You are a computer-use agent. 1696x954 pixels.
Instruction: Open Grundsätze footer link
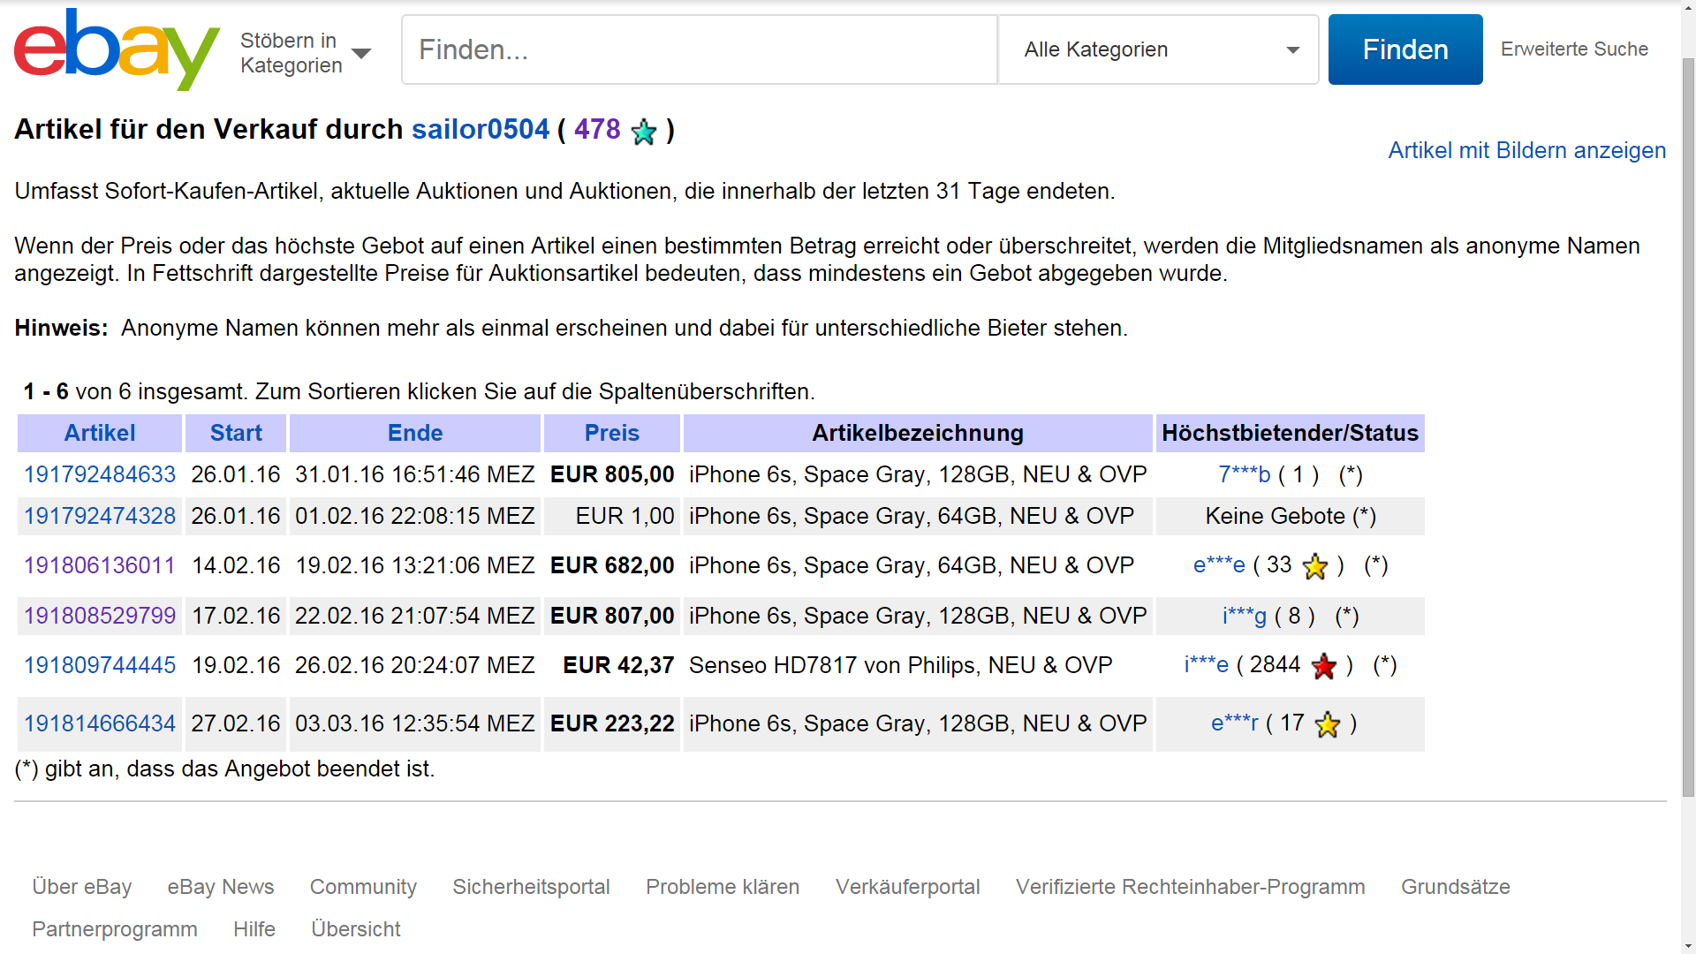click(x=1456, y=887)
